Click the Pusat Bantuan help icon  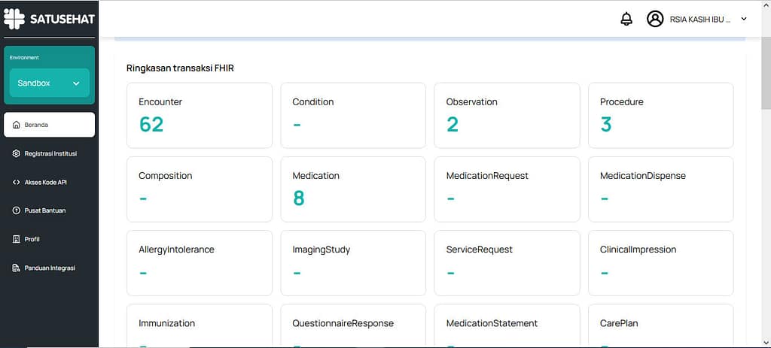pyautogui.click(x=17, y=210)
